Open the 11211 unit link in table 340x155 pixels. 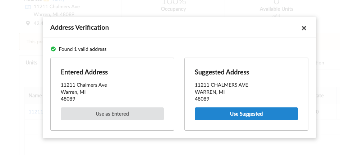coord(36,112)
